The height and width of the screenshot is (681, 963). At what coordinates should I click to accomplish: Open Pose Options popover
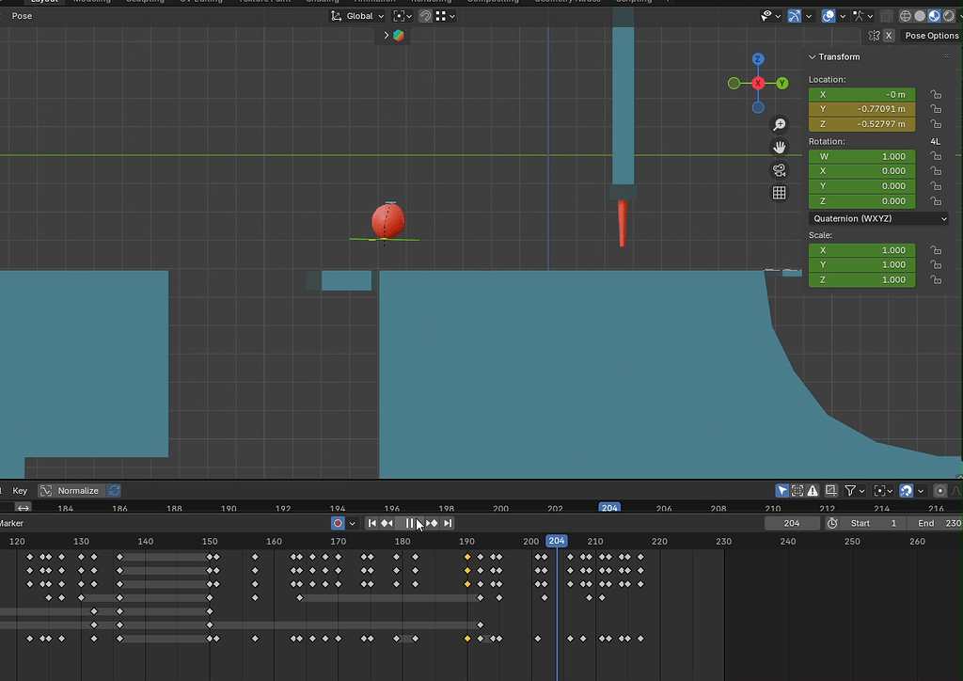coord(931,36)
